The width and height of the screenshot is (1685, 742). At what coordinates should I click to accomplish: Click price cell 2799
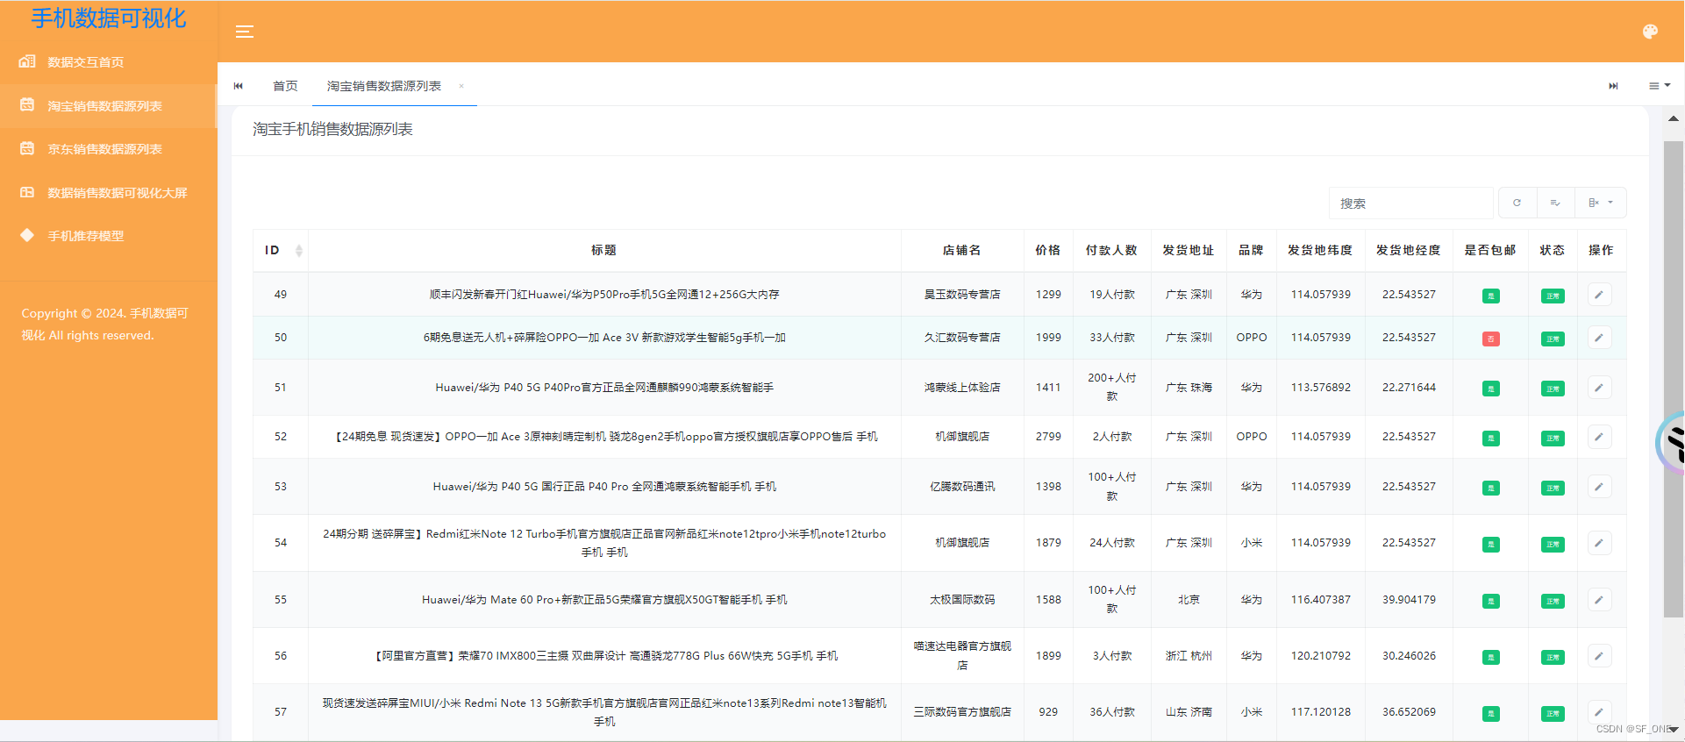1048,437
